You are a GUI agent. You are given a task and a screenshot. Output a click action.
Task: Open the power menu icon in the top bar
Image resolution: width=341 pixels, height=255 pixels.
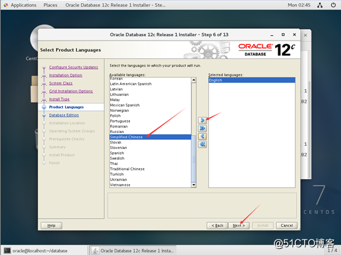[333, 5]
